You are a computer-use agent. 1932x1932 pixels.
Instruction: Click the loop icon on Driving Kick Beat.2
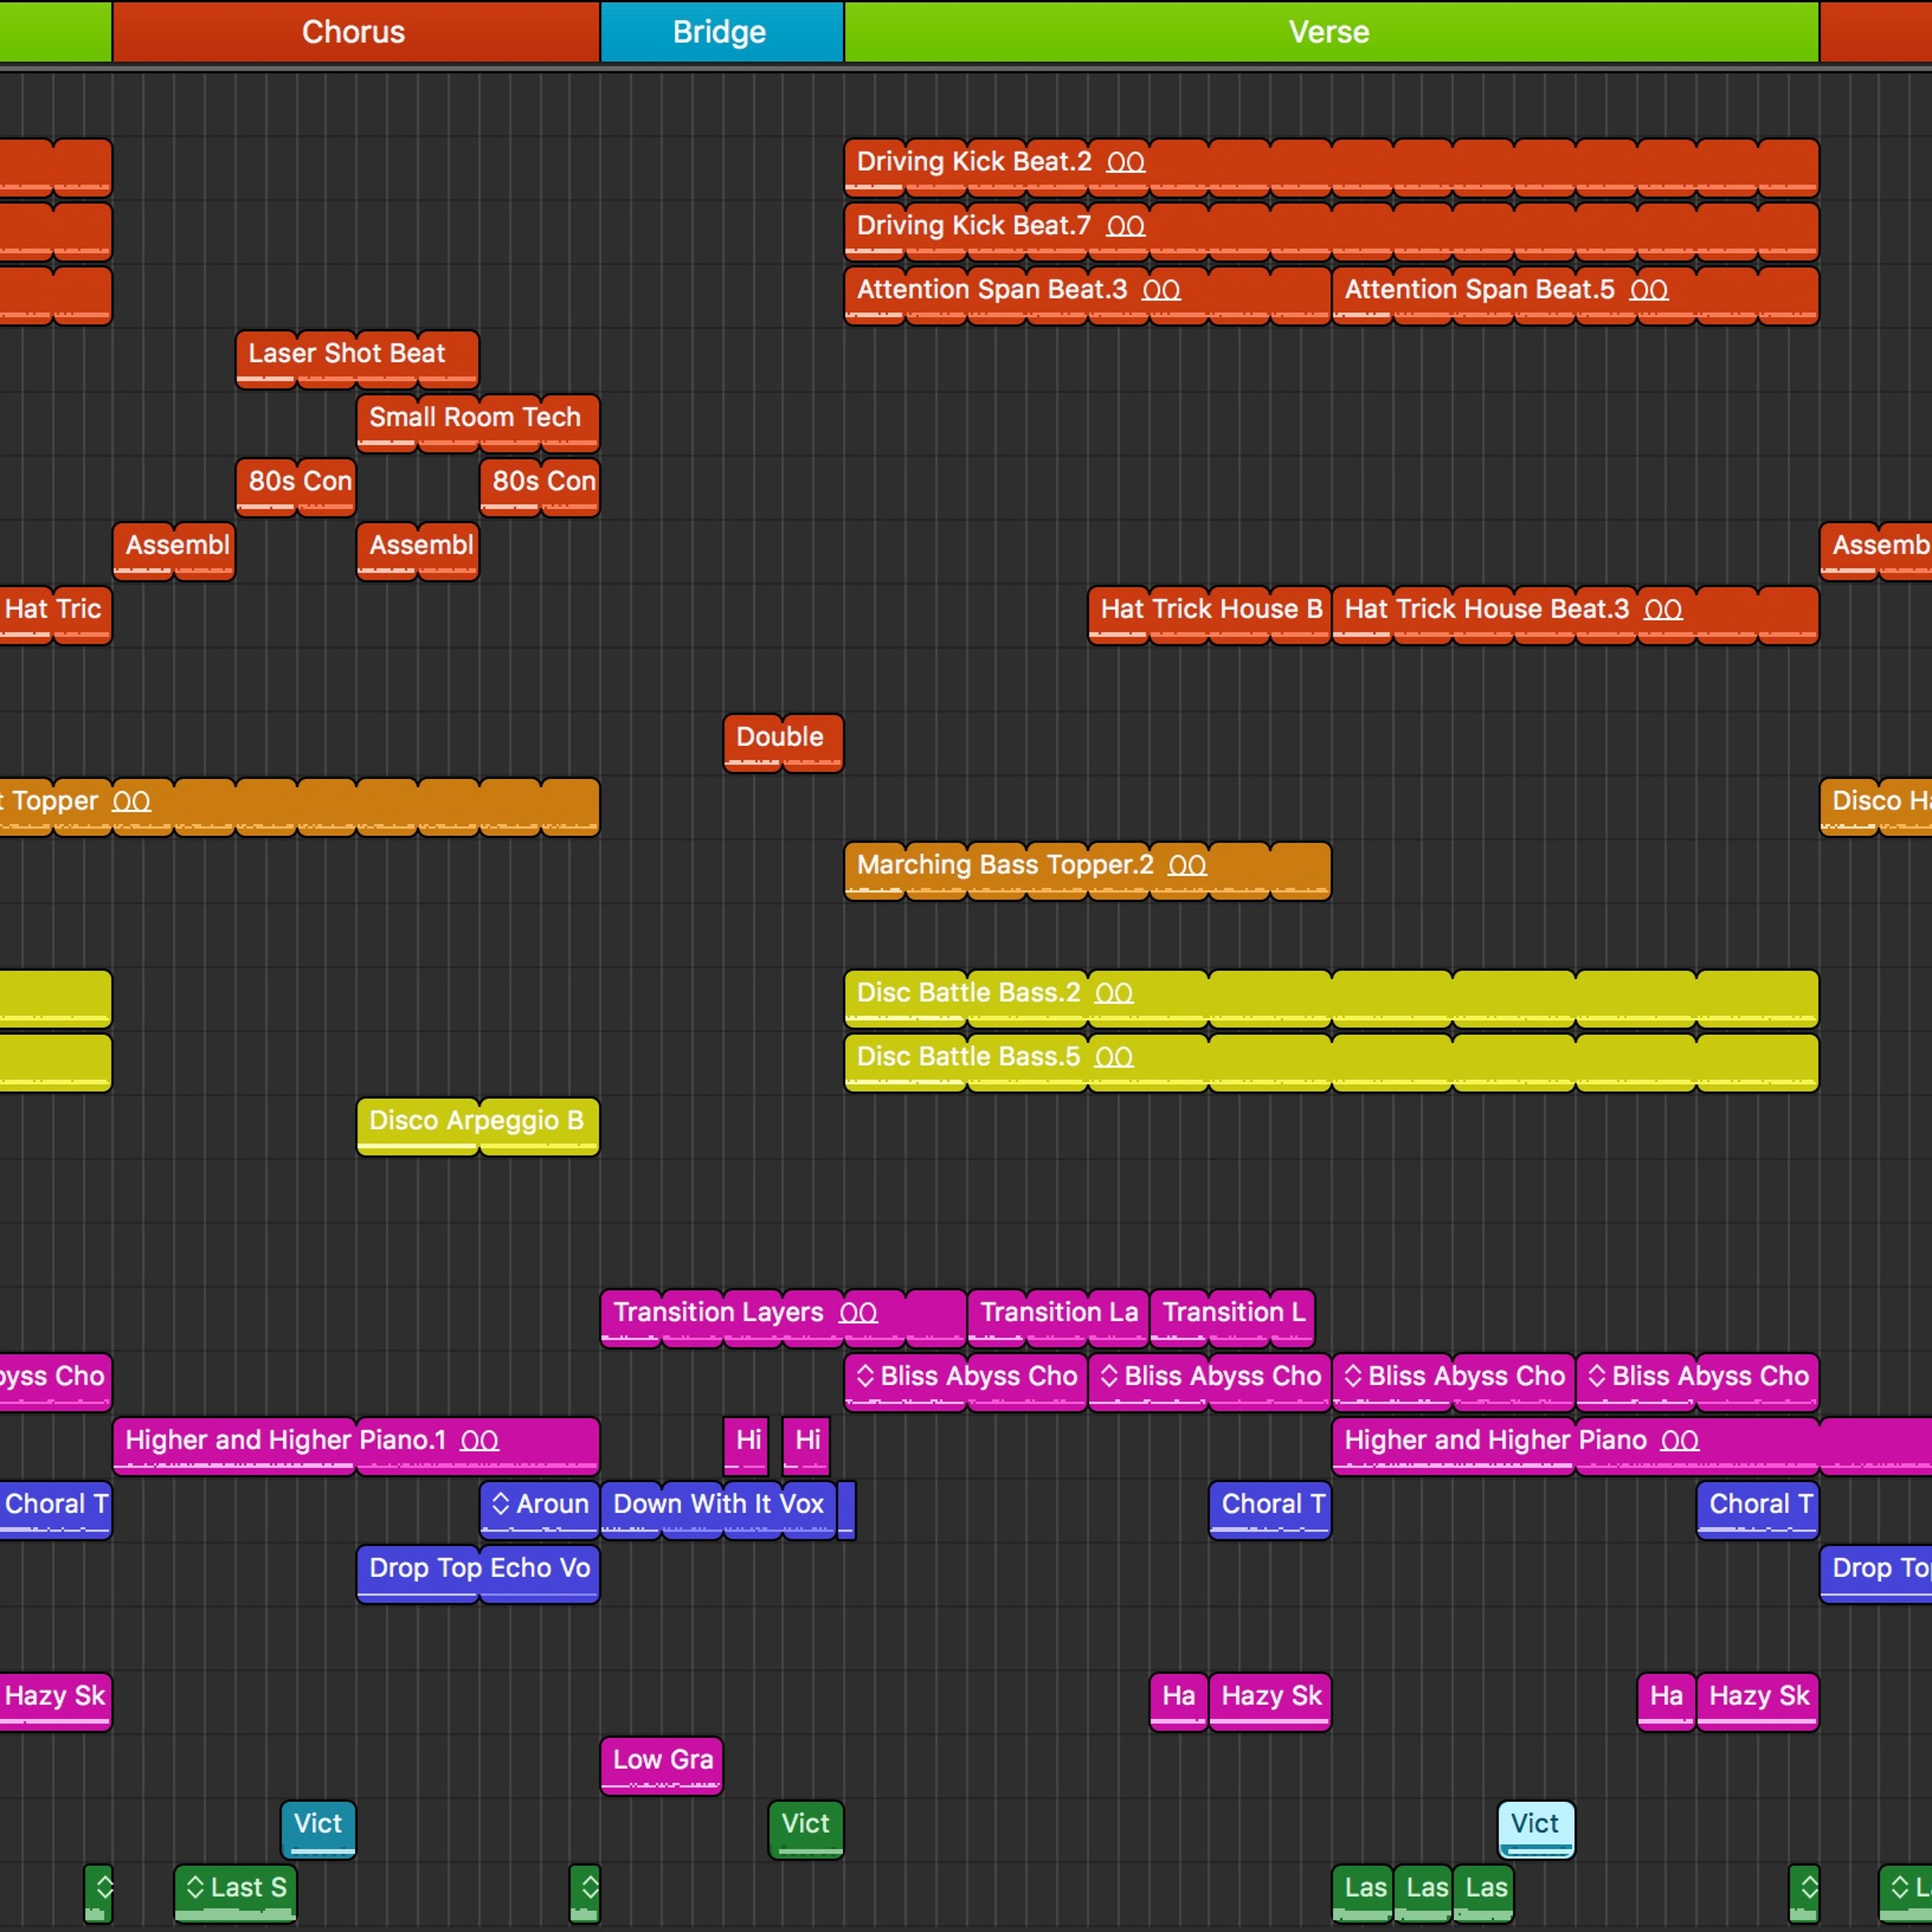click(1125, 162)
